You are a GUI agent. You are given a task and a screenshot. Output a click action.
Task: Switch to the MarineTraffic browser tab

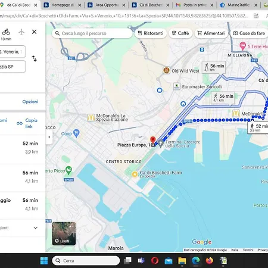[239, 5]
